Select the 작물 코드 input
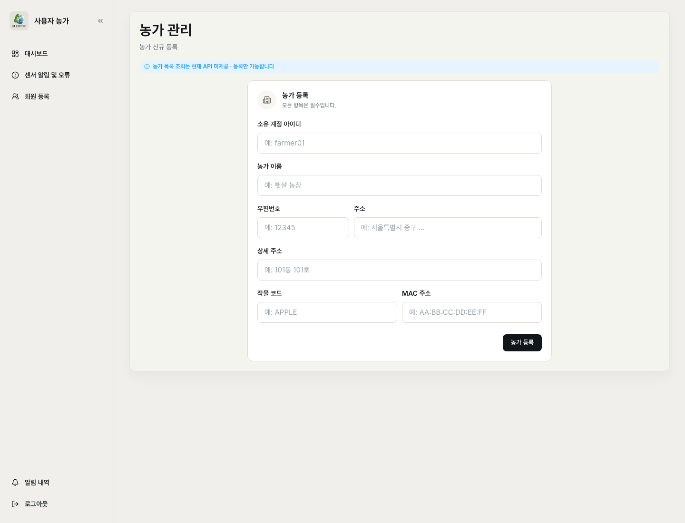Viewport: 685px width, 523px height. pyautogui.click(x=327, y=312)
